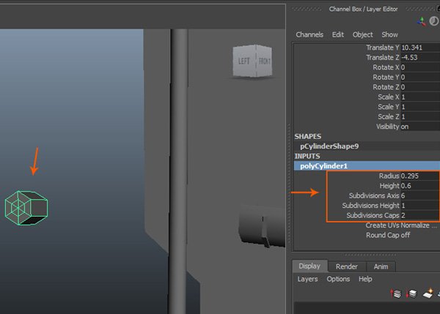Click the Rotate Y value field
This screenshot has height=314, width=440.
tap(420, 77)
